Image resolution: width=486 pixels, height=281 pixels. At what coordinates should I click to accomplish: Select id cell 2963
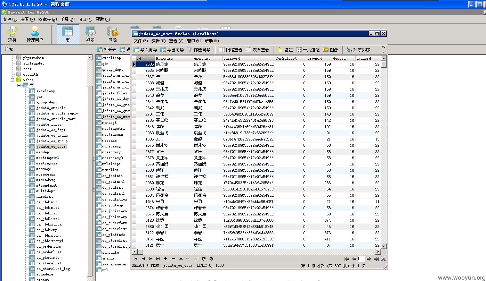tap(145, 133)
